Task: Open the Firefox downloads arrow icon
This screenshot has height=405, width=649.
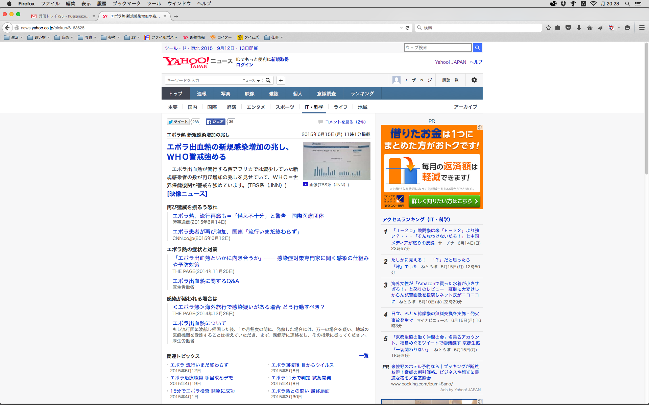Action: pos(579,28)
